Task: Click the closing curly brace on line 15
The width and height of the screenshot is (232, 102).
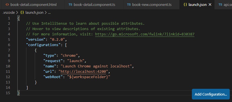Action: [x=18, y=93]
